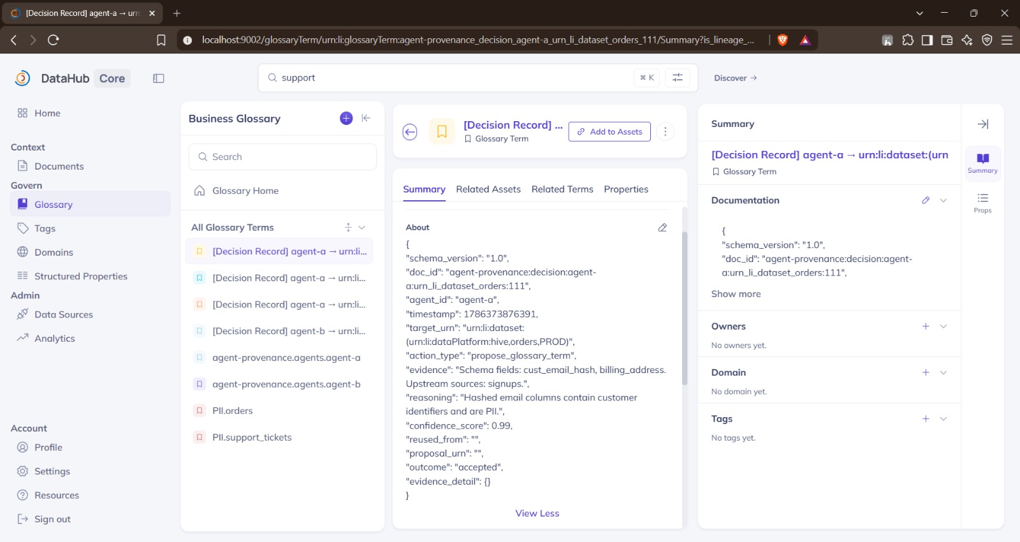The image size is (1020, 542).
Task: Select the Summary tab
Action: (424, 189)
